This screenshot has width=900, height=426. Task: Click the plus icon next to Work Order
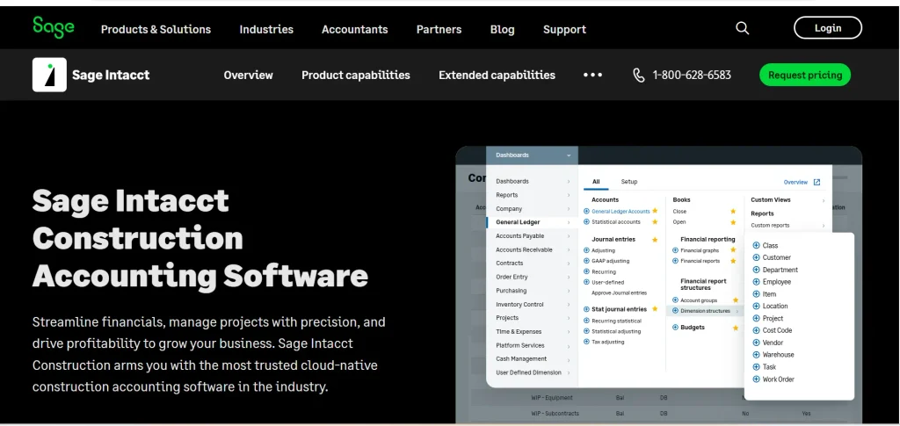click(x=756, y=379)
